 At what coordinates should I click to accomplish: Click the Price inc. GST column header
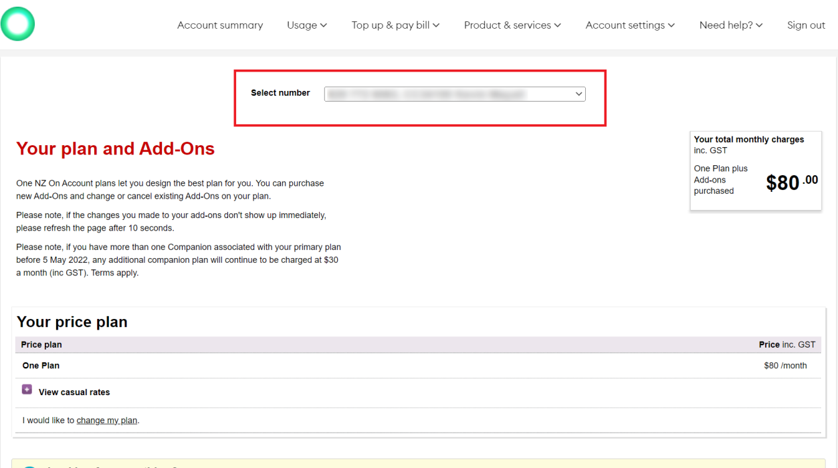[787, 345]
